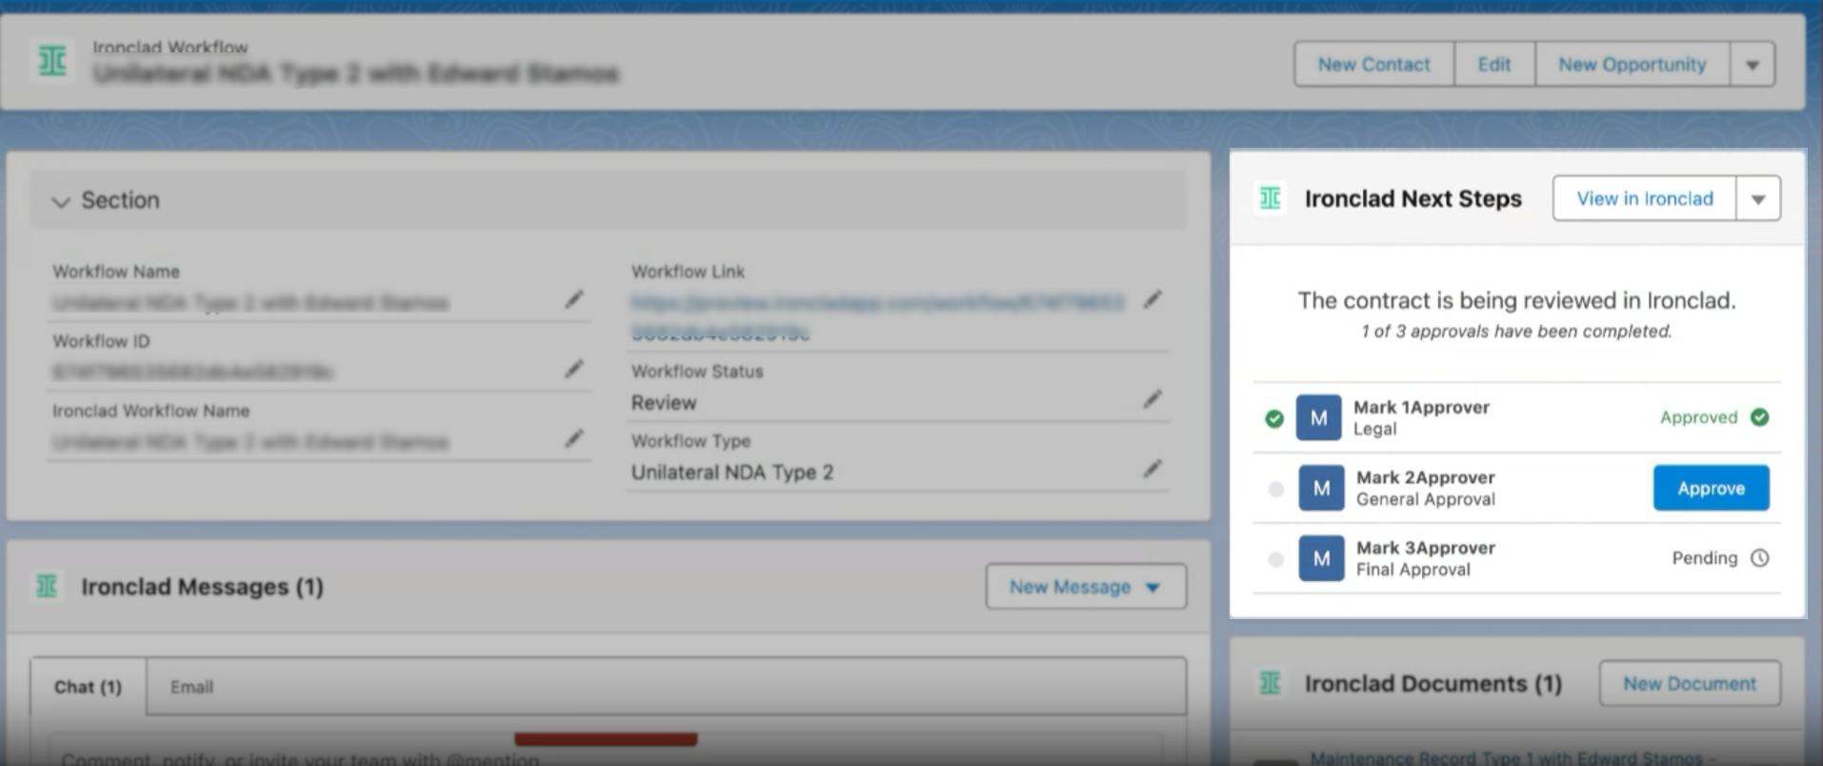Click the Ironclad Messages (1) heading
Viewport: 1823px width, 766px height.
point(202,587)
